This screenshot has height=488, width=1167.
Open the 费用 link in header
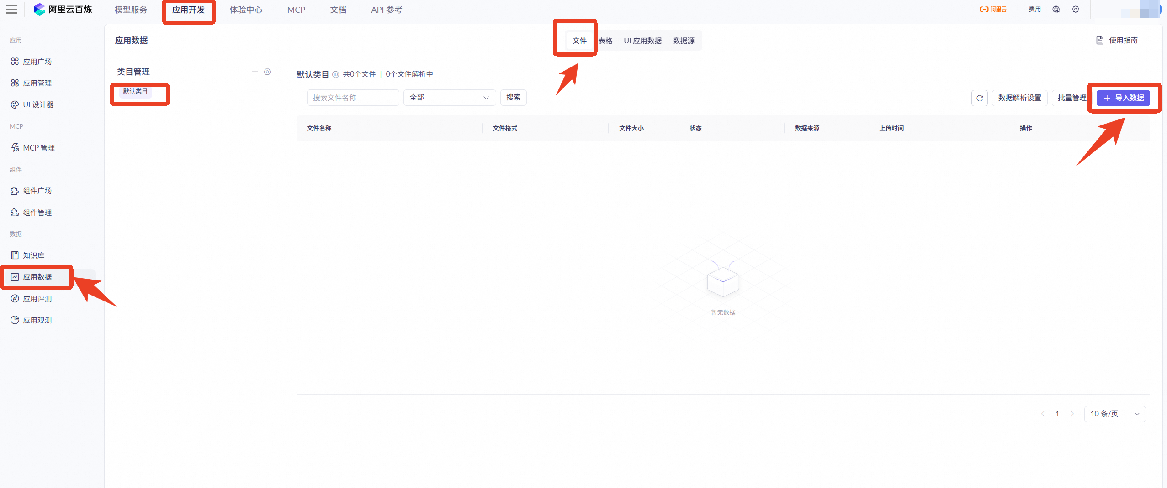(1035, 10)
